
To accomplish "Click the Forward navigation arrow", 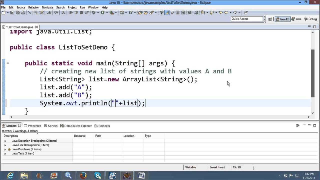I will 235,12.
